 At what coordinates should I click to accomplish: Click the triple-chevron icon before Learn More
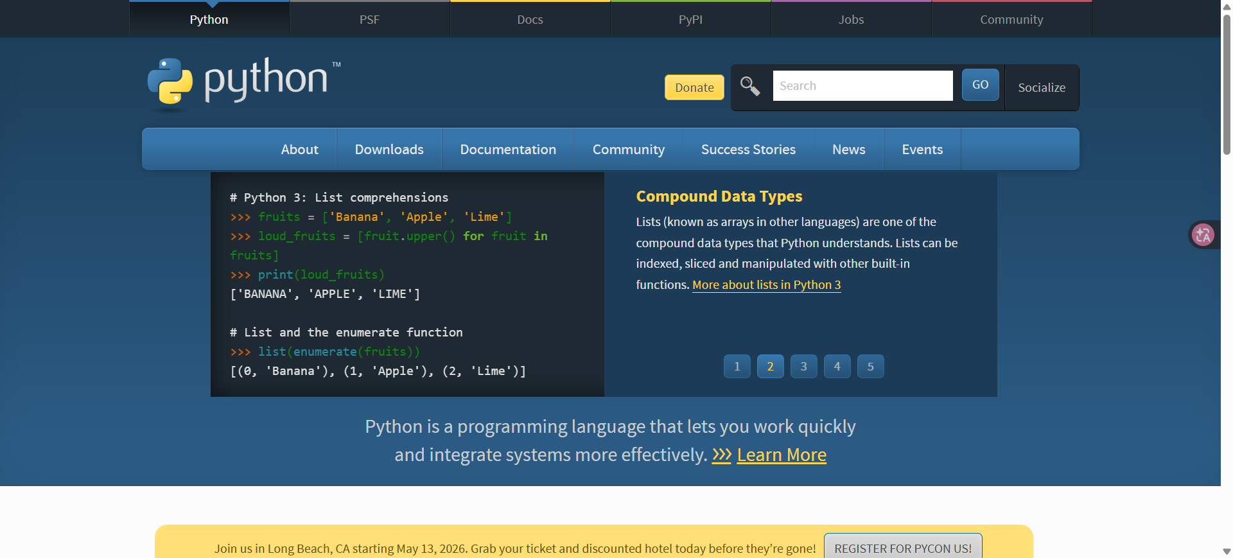[722, 455]
